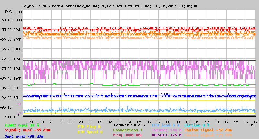This screenshot has height=139, width=259.
Task: Click the Connections 1 legend text
Action: click(128, 130)
